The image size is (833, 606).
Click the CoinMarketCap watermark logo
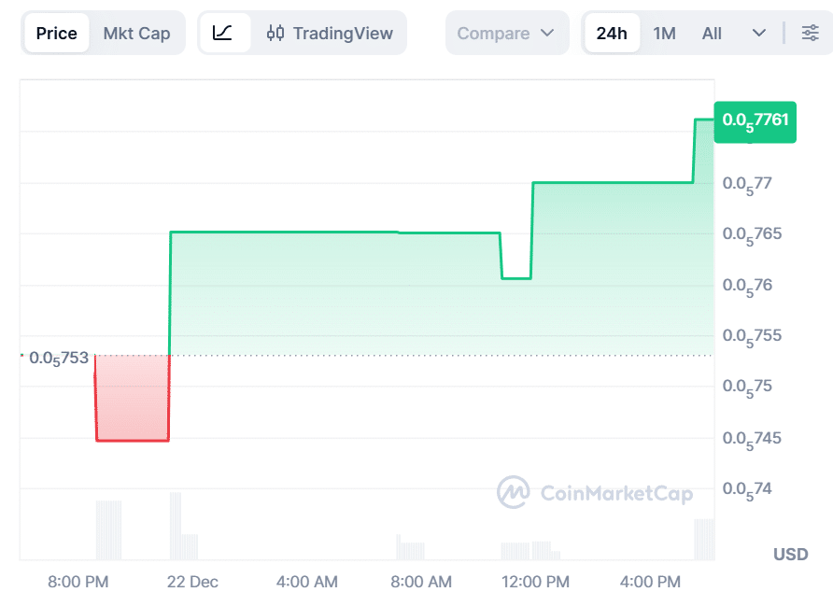[x=595, y=493]
